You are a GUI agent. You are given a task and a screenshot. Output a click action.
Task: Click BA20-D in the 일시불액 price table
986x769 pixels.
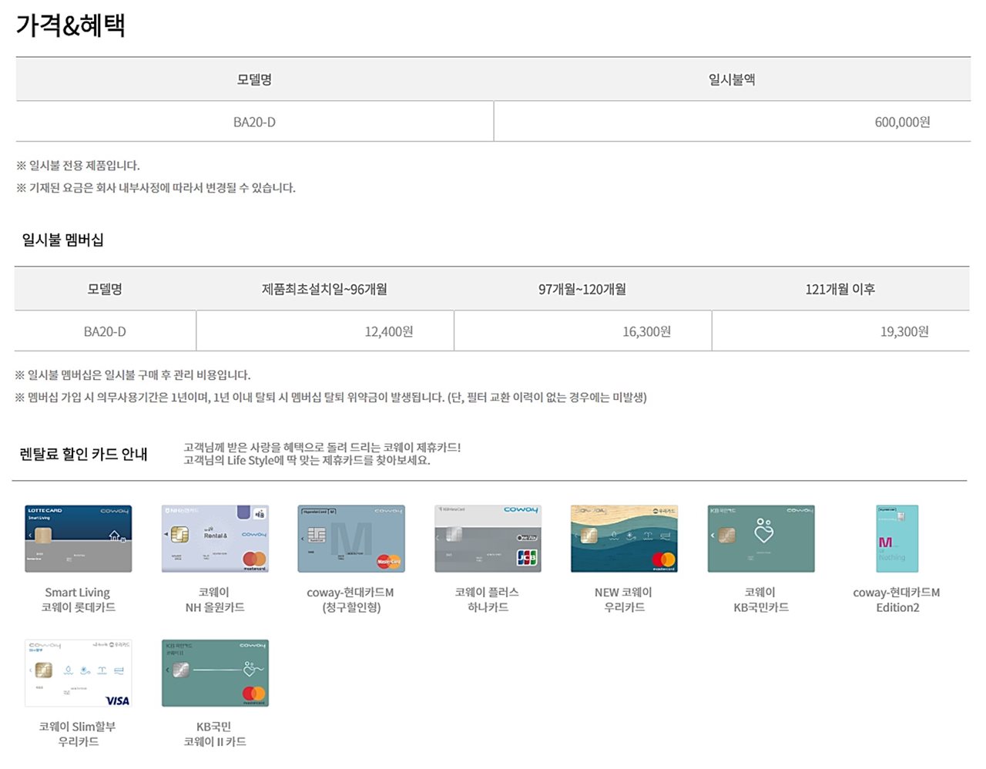tap(254, 122)
